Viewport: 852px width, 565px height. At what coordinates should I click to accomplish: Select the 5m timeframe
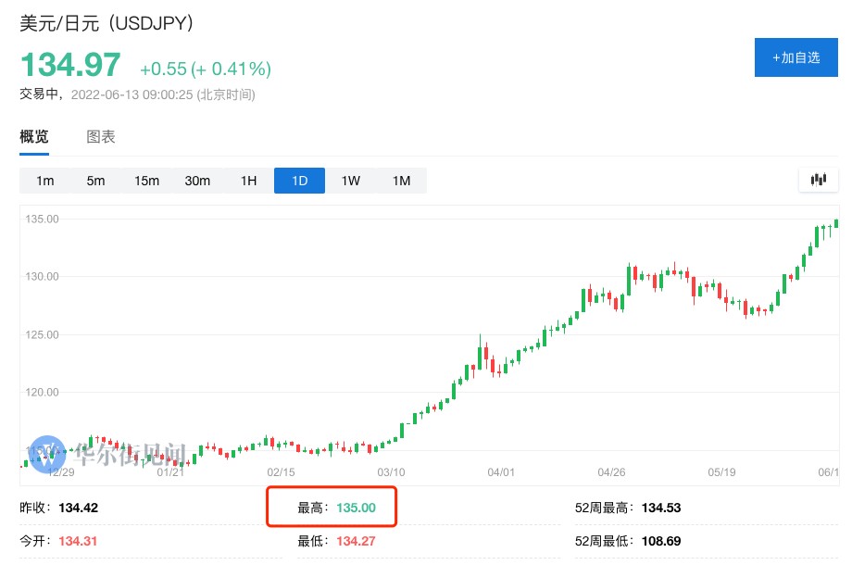click(x=95, y=181)
